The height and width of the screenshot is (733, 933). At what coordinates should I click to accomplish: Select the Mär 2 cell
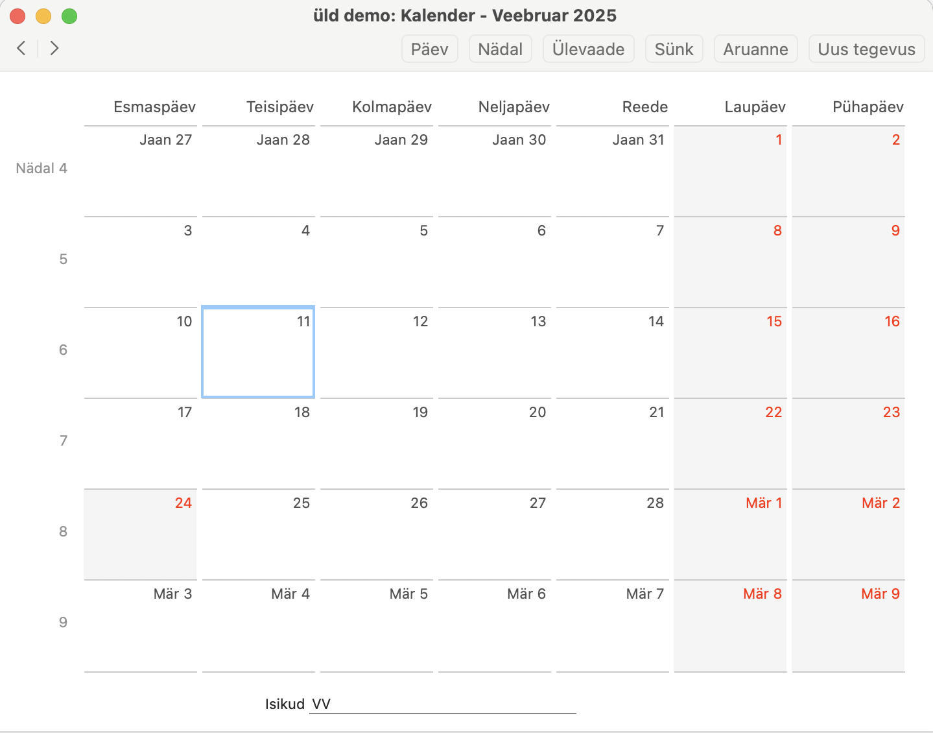click(849, 535)
